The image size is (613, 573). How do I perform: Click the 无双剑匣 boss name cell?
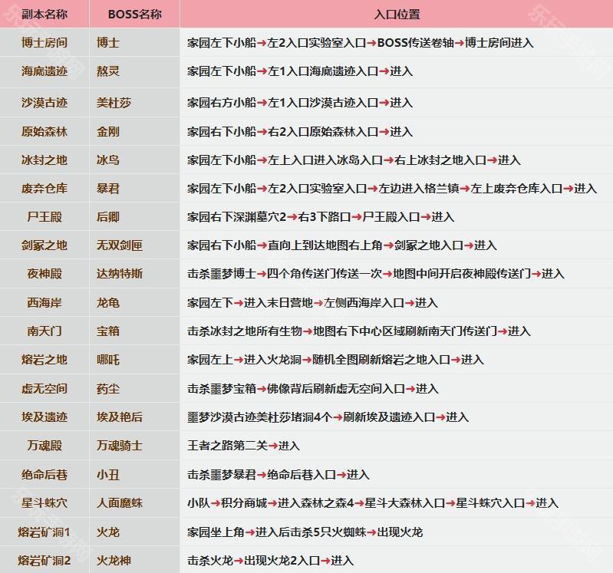119,245
